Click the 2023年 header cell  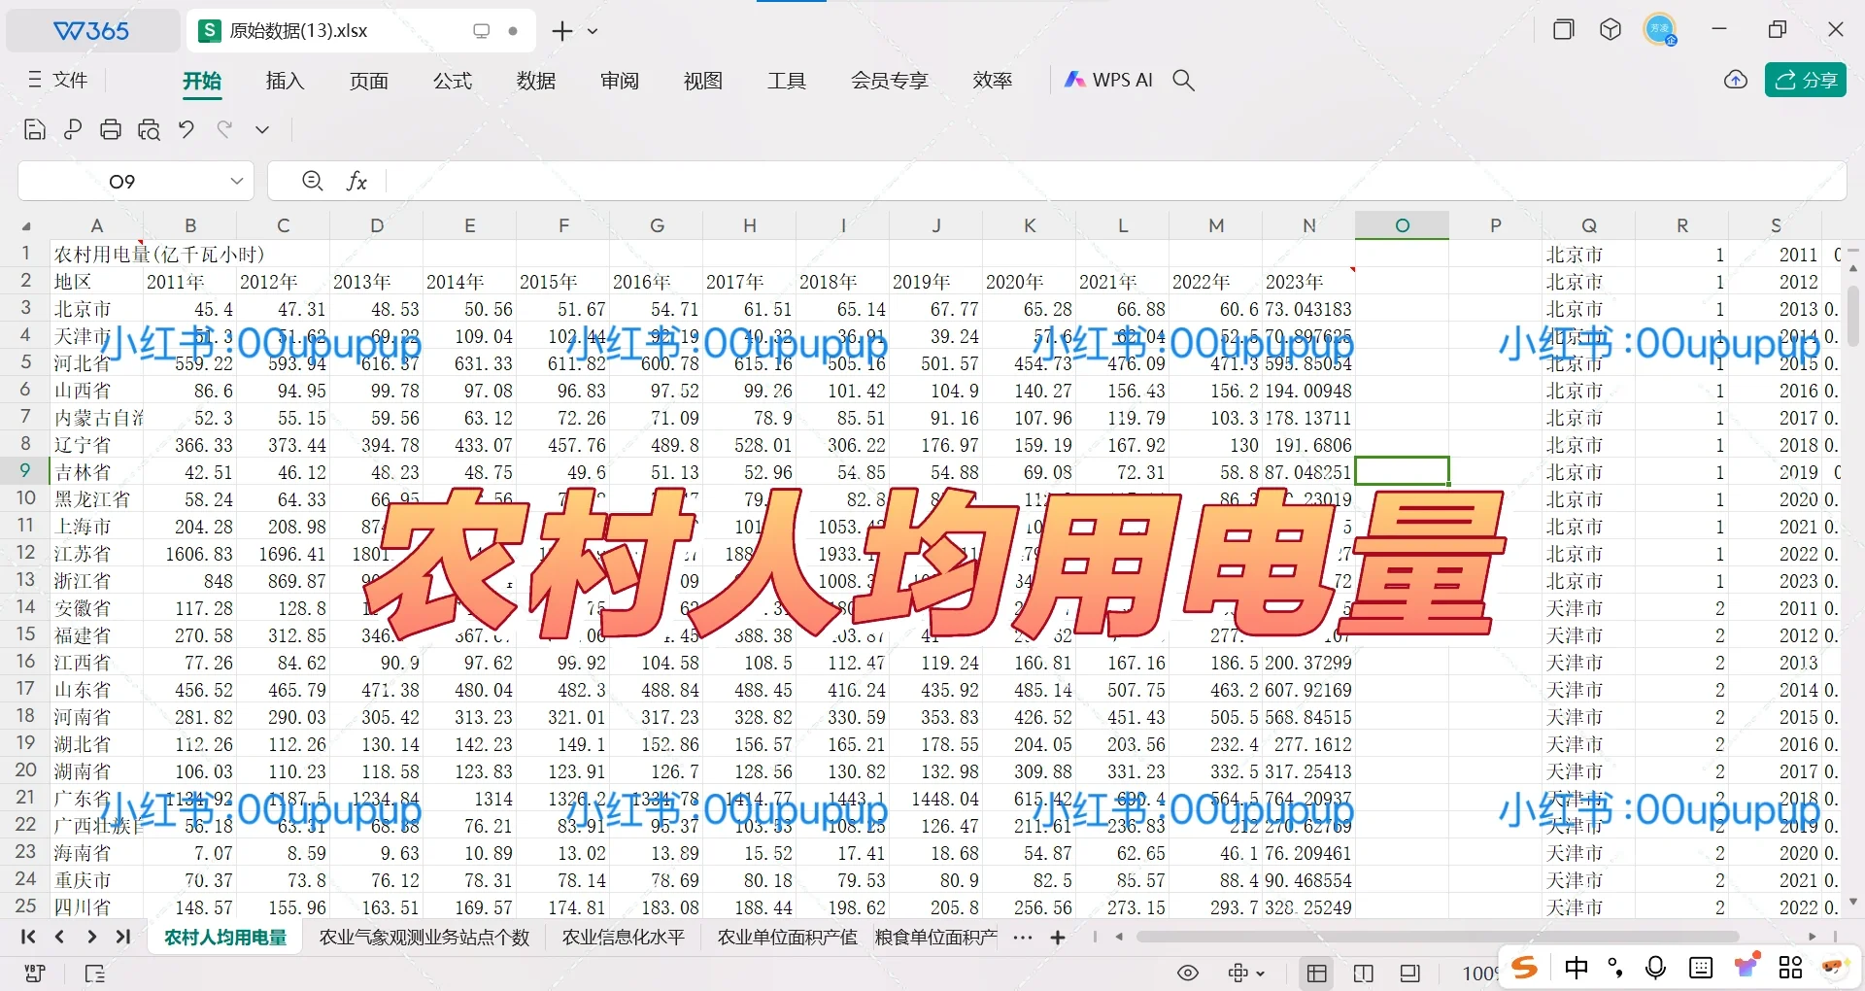tap(1308, 282)
